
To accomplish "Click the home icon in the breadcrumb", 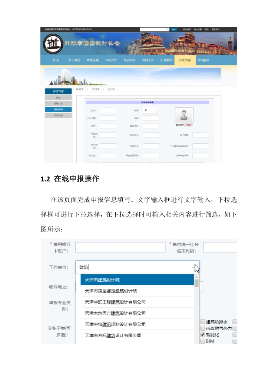I will pos(77,89).
